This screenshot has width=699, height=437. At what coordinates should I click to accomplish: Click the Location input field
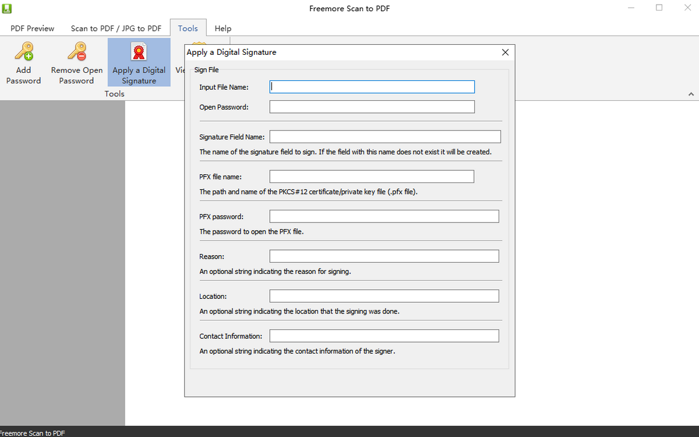(x=384, y=296)
